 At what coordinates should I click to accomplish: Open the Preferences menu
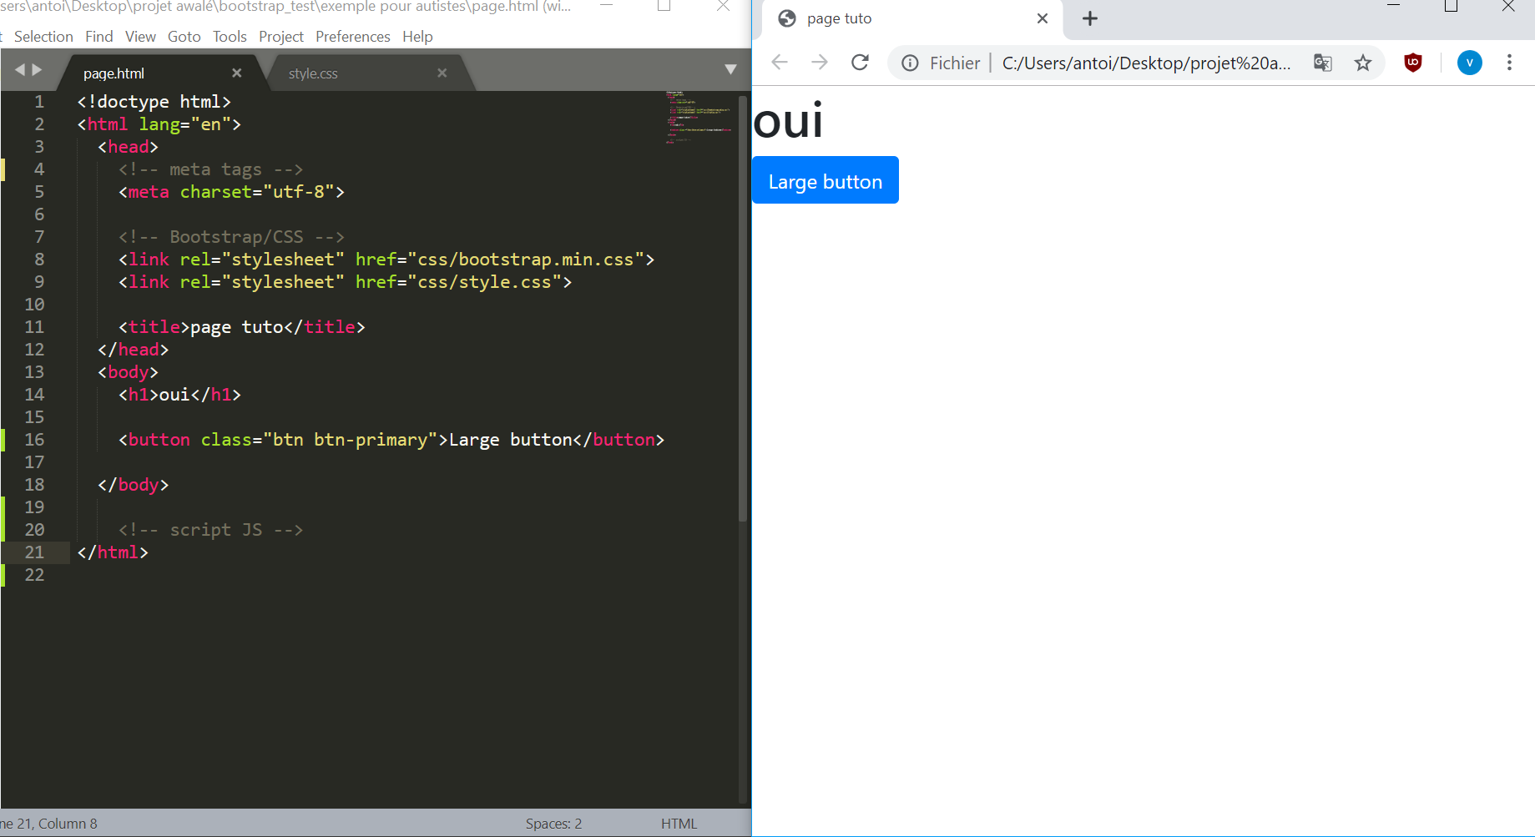tap(352, 37)
